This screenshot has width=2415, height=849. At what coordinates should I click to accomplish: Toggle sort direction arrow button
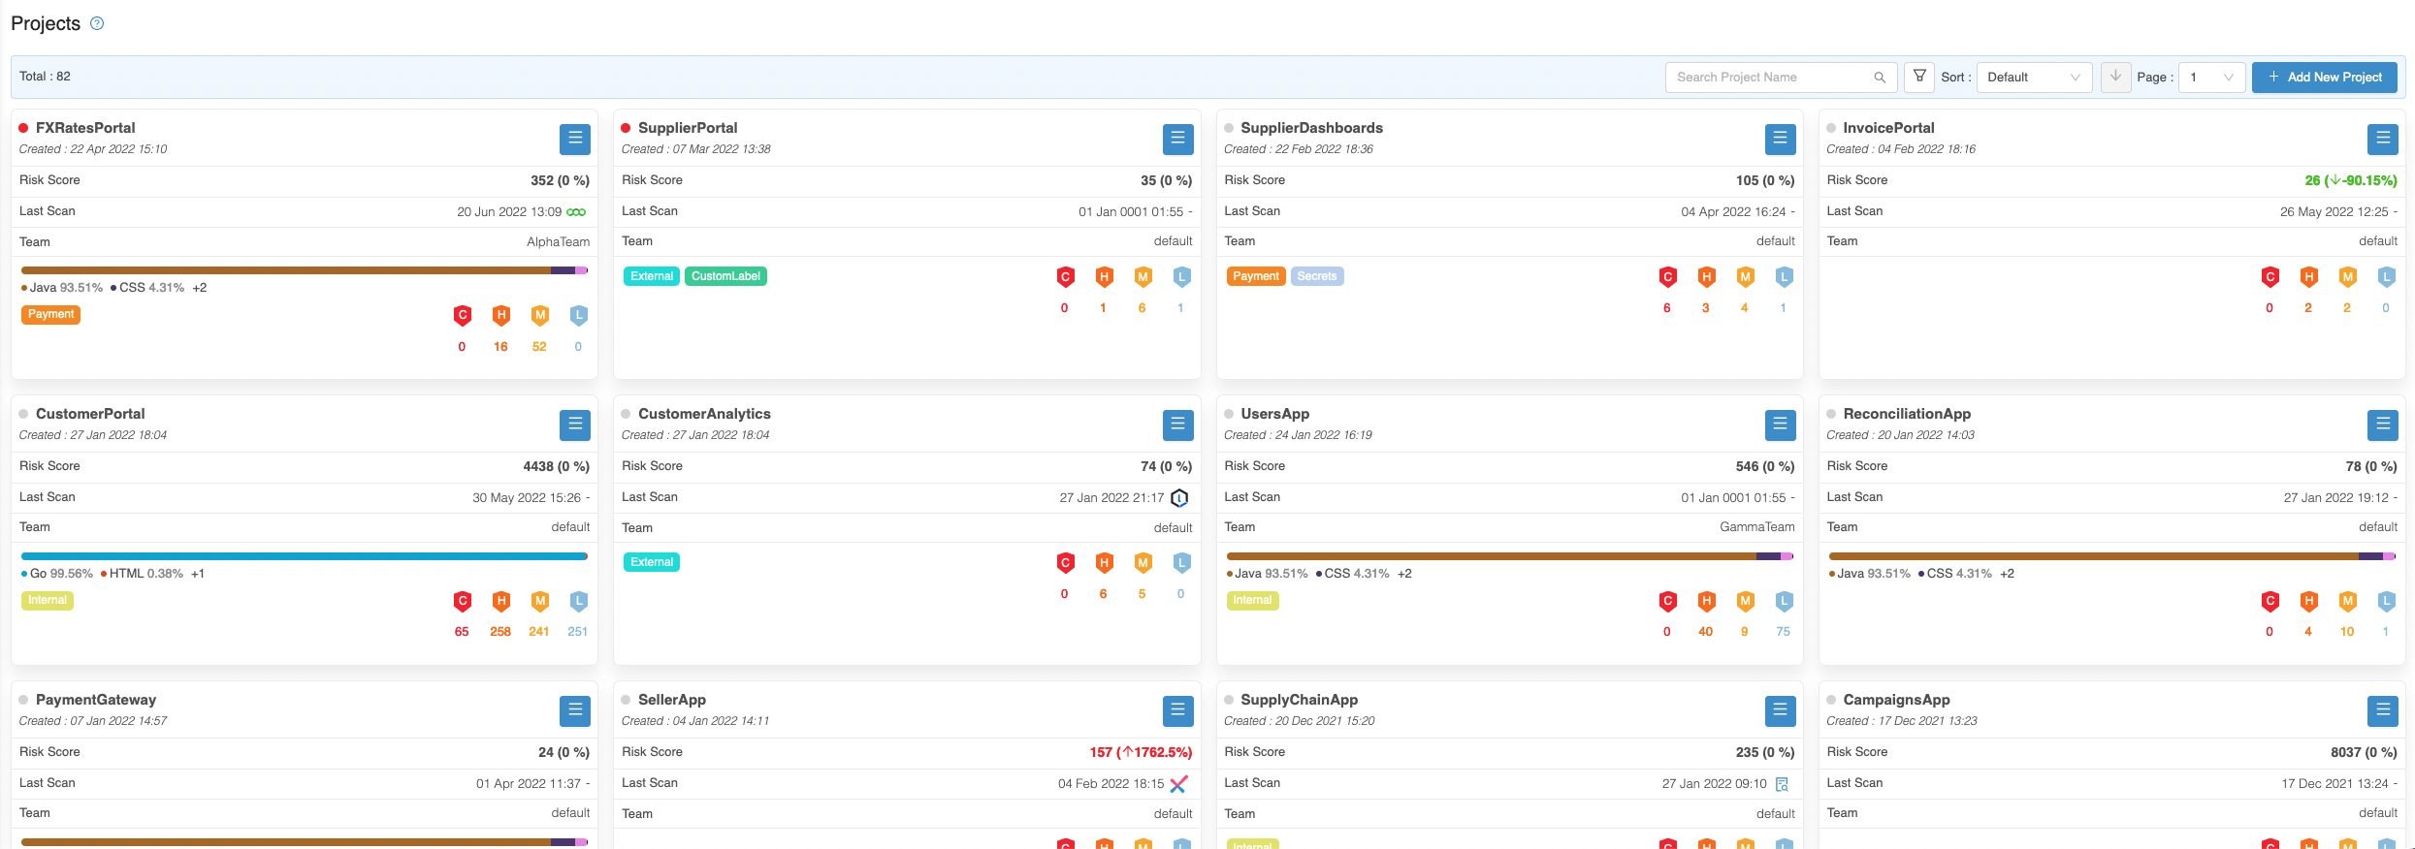click(2115, 77)
